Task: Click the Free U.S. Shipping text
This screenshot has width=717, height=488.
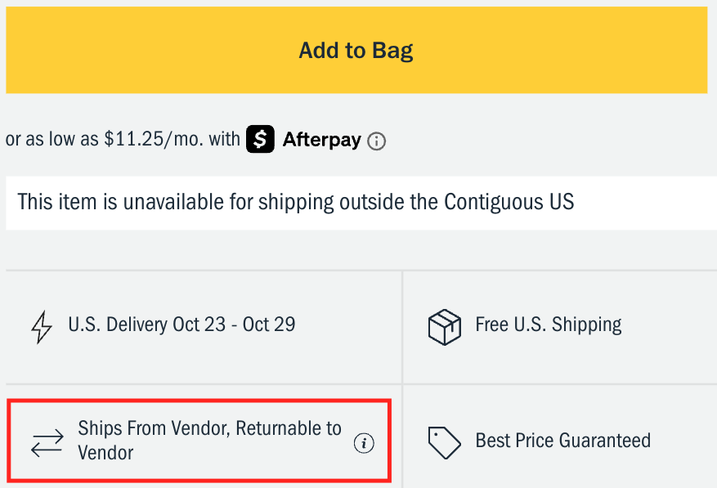Action: [548, 325]
